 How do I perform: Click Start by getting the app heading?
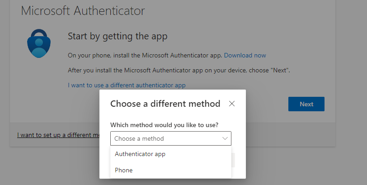coord(118,36)
